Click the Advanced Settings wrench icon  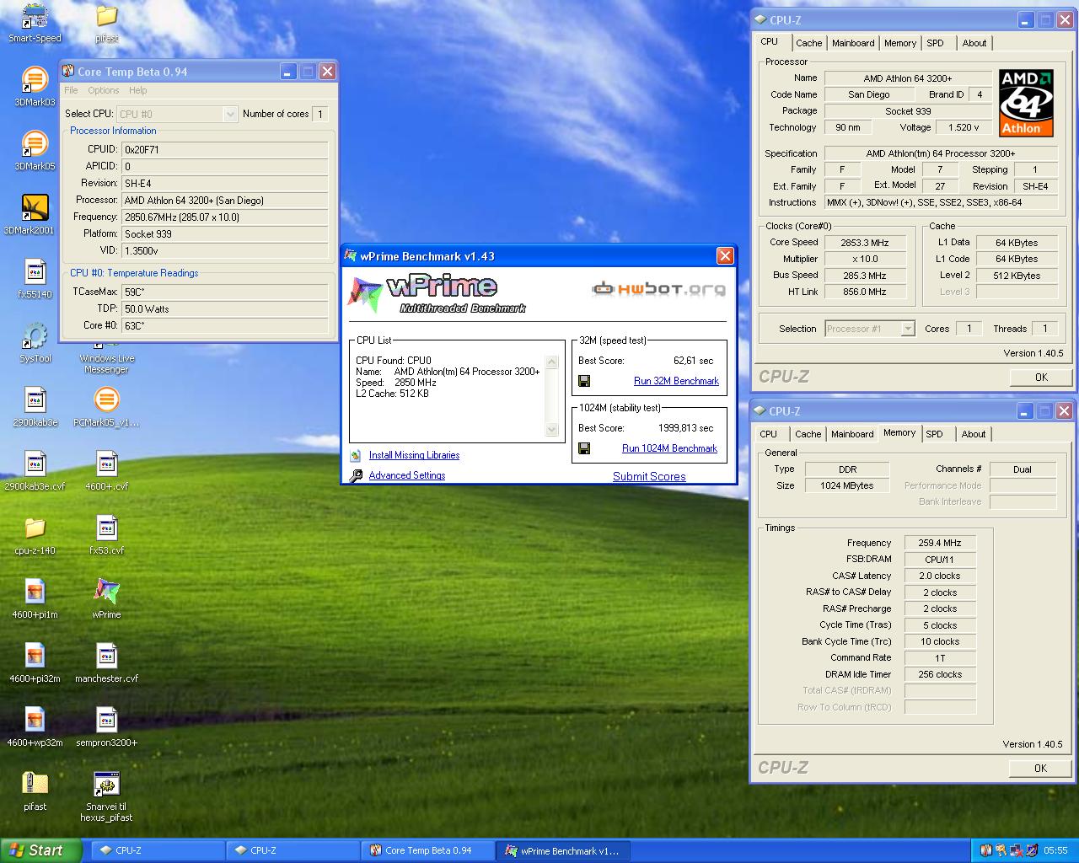pyautogui.click(x=356, y=475)
